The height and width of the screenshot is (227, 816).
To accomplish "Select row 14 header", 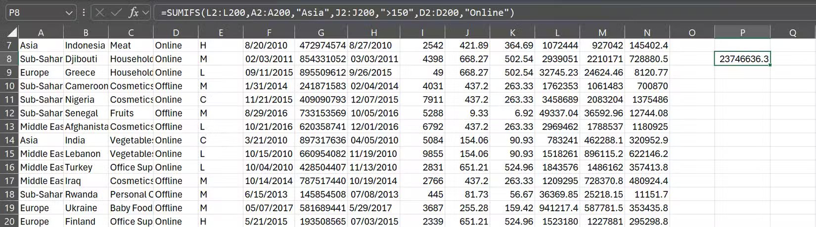I will tap(9, 140).
